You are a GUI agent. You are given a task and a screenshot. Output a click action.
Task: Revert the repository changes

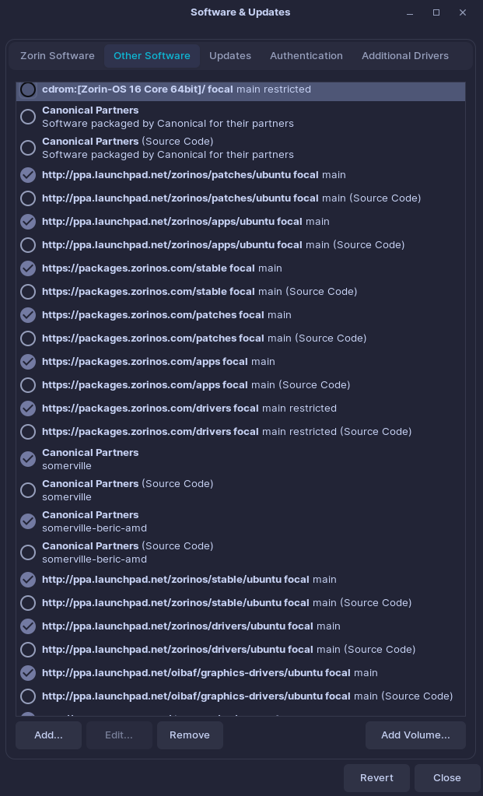coord(376,778)
